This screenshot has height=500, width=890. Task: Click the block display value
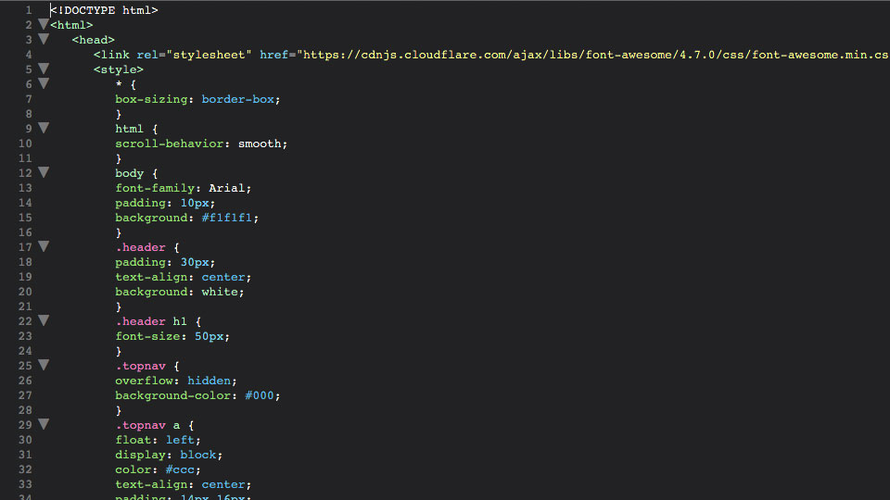tap(198, 456)
